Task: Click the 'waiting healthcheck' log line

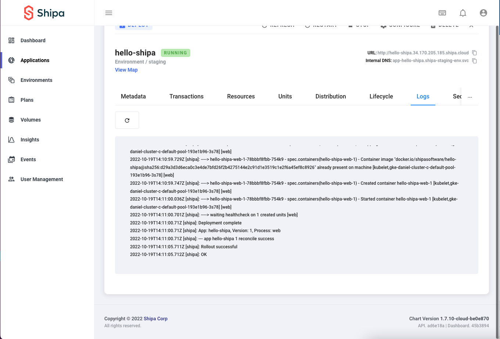Action: [x=214, y=215]
